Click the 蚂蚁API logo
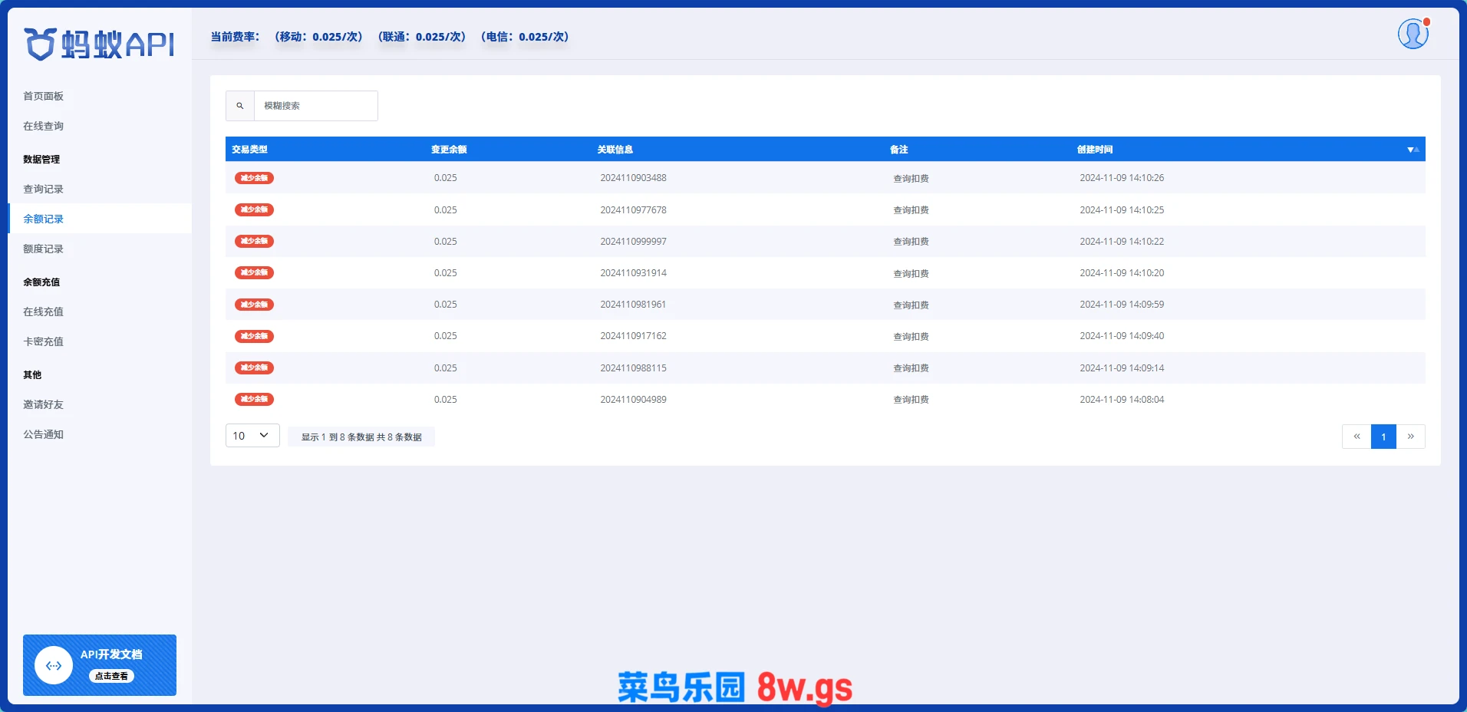Screen dimensions: 1467x712 (100, 44)
